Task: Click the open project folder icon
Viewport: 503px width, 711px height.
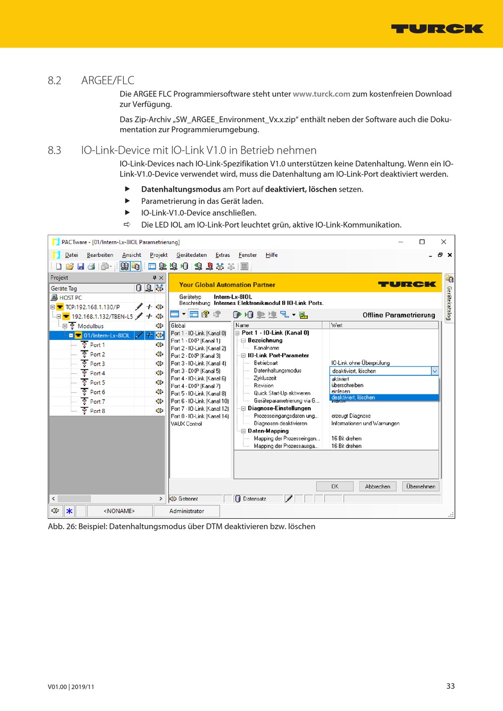Action: [69, 266]
